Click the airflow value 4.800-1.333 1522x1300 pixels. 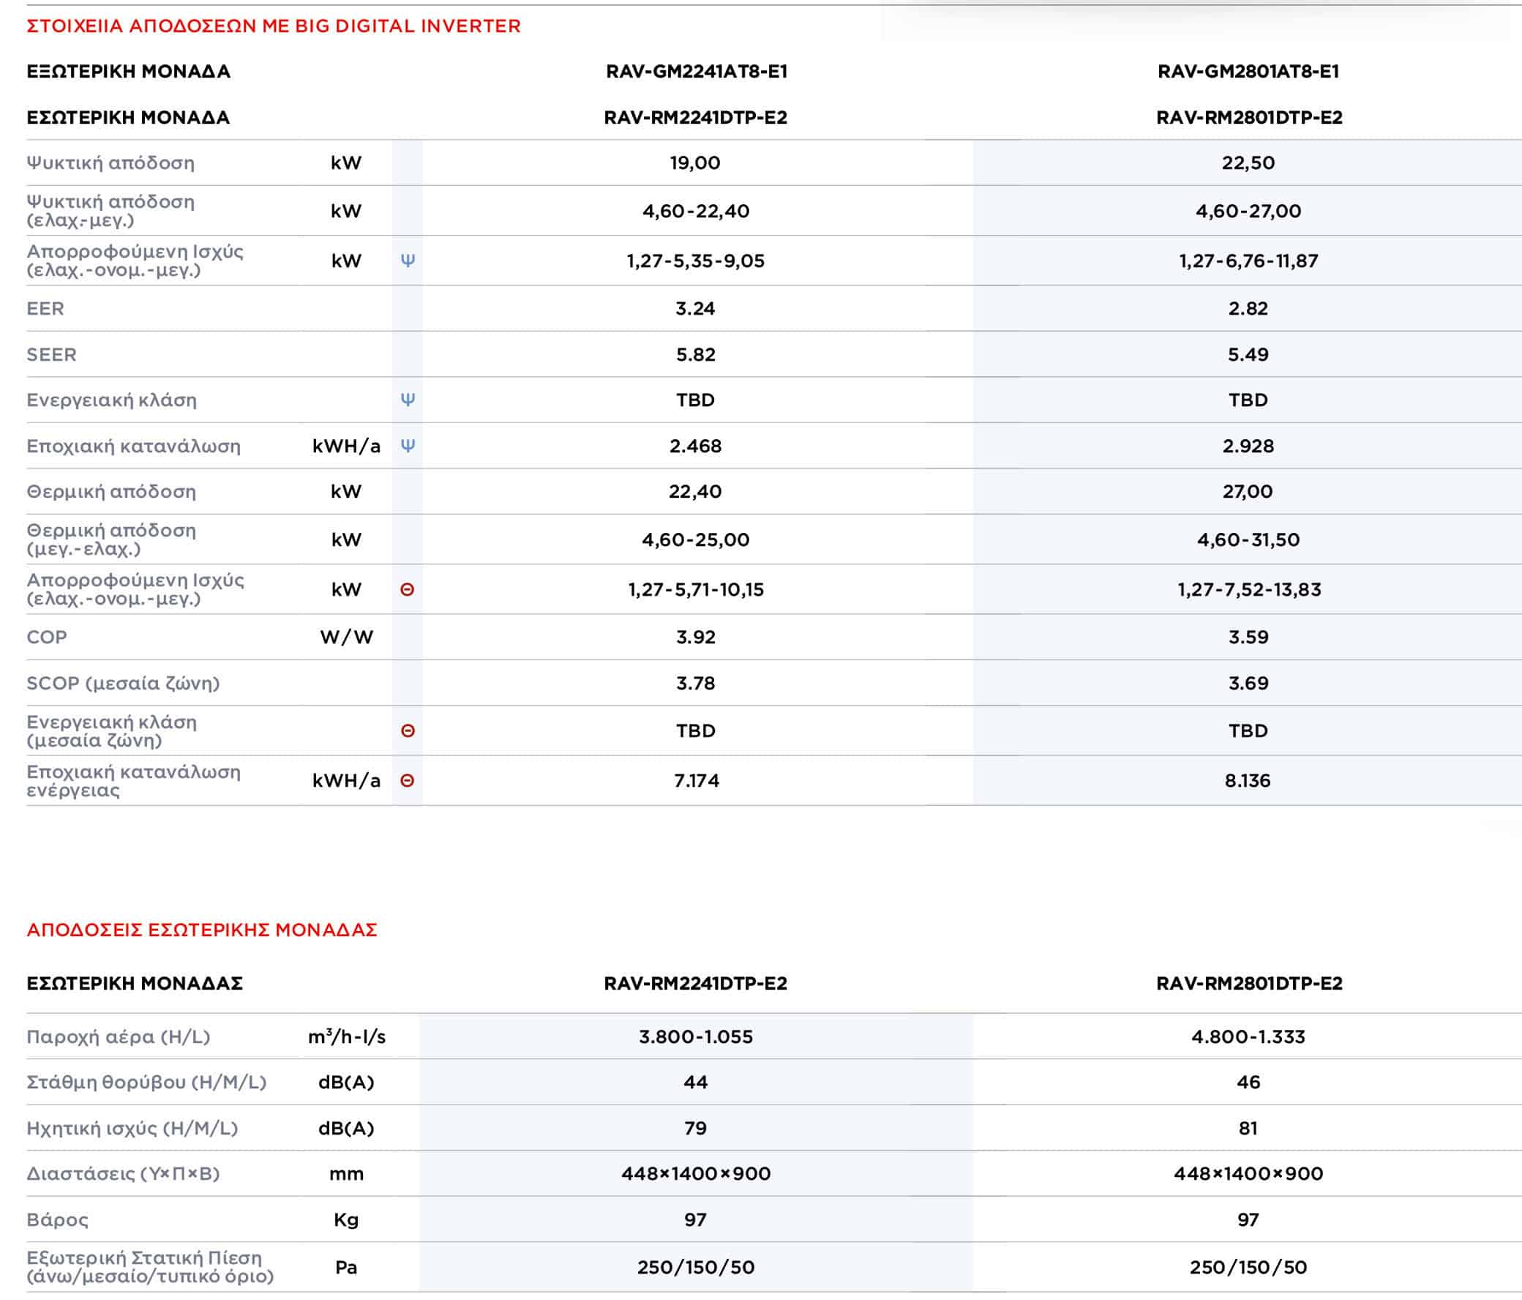pyautogui.click(x=1248, y=1036)
